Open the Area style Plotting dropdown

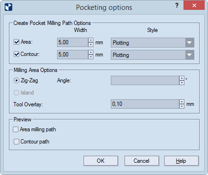point(152,43)
